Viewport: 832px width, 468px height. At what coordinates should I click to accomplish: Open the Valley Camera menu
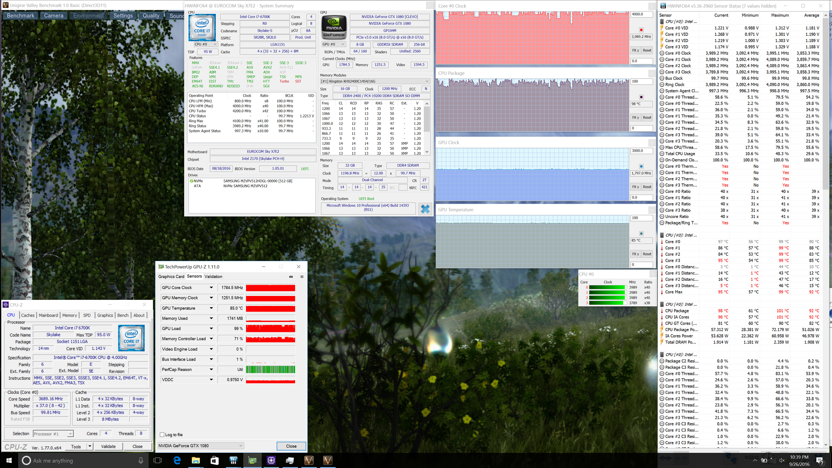(54, 16)
